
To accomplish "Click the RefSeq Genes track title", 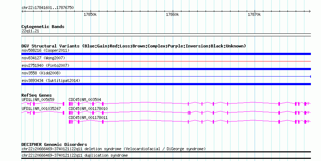I will [x=36, y=95].
